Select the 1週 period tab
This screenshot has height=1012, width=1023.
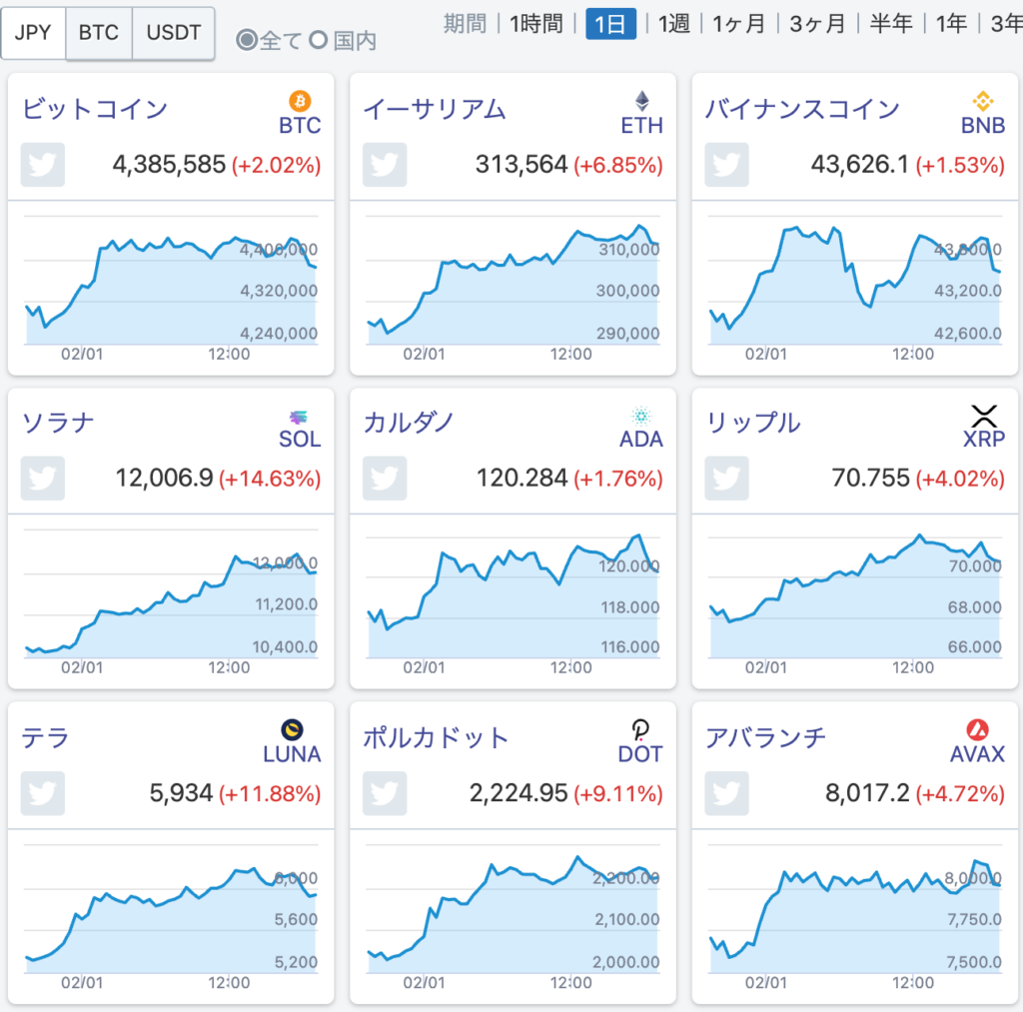[673, 24]
